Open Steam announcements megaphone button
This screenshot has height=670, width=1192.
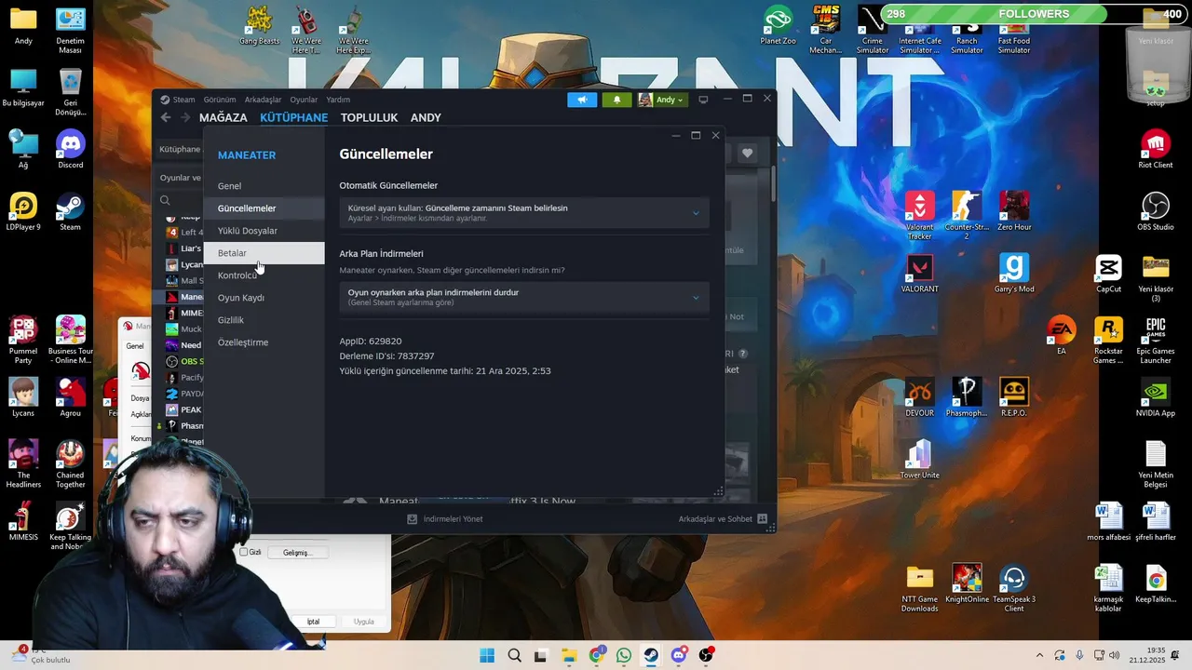[582, 100]
